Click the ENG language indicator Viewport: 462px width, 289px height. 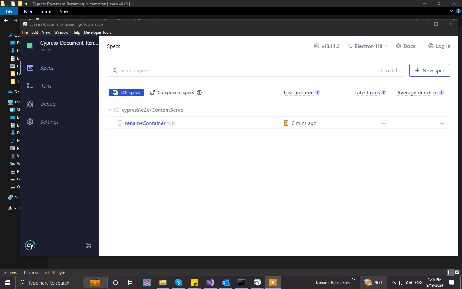[x=418, y=283]
